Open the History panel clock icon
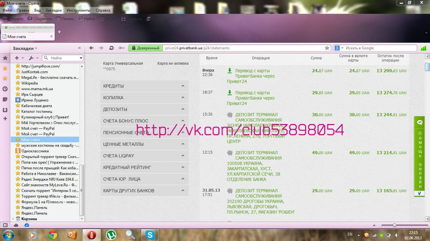Viewport: 430px width, 241px height. (5, 89)
